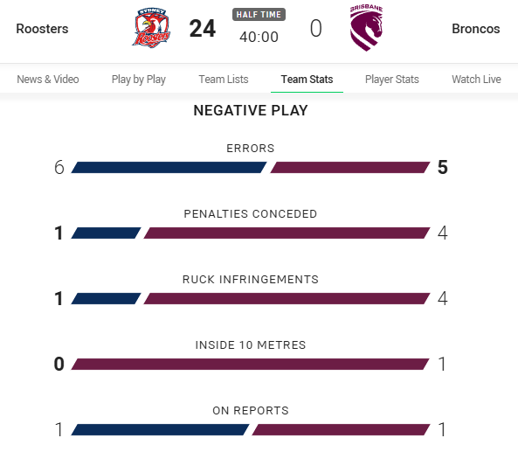Open the Watch Live tab
The width and height of the screenshot is (518, 459).
tap(476, 80)
